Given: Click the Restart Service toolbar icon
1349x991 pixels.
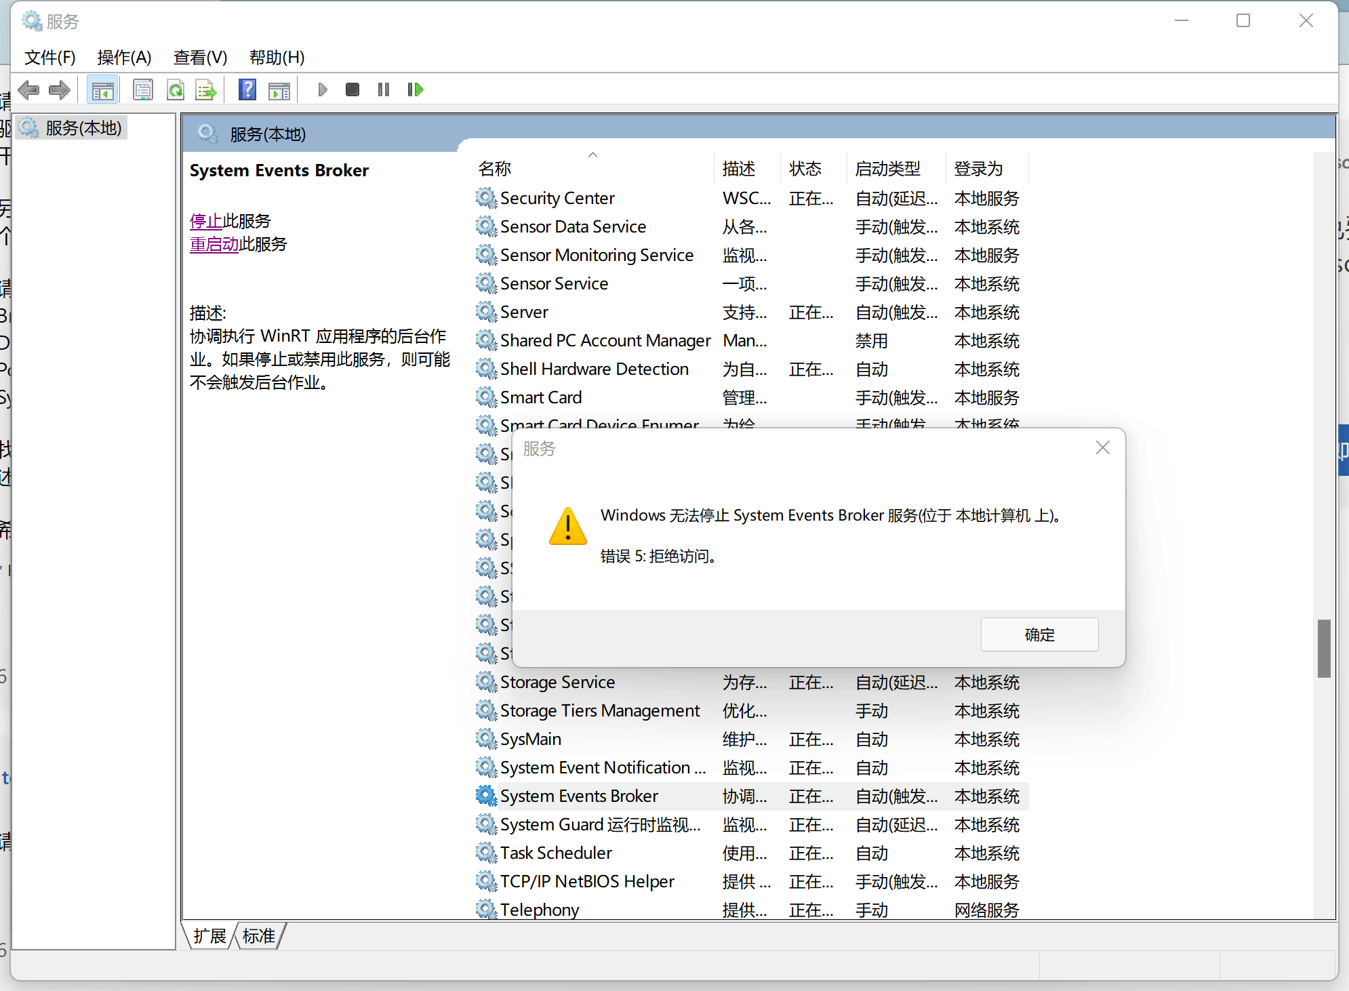Looking at the screenshot, I should pos(415,89).
